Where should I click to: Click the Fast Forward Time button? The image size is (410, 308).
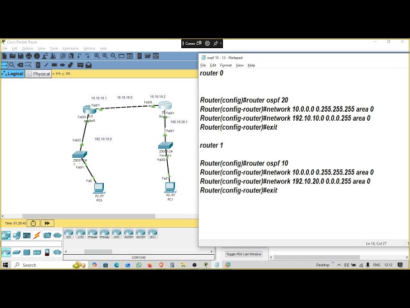[x=47, y=223]
